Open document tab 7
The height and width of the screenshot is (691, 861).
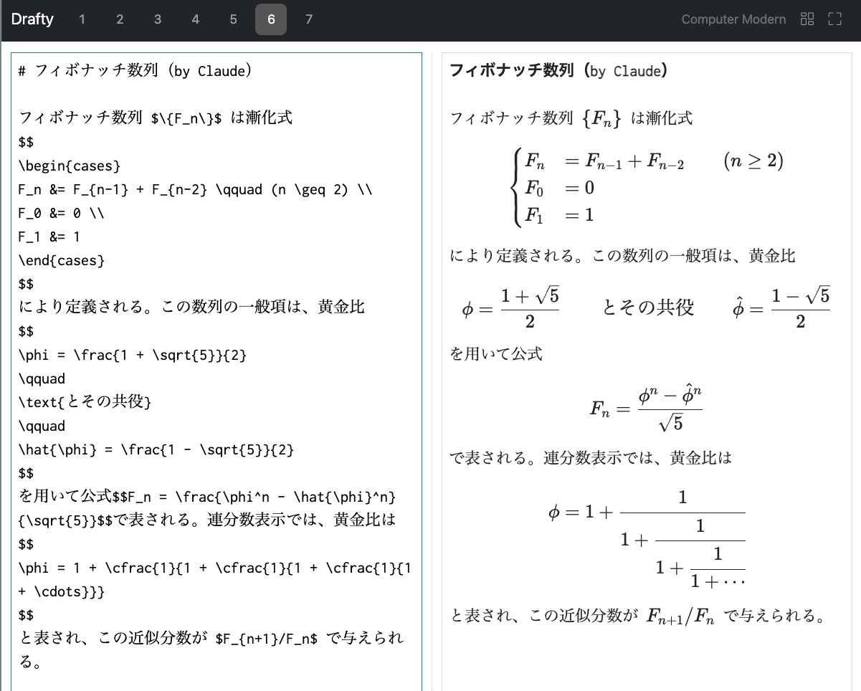[309, 19]
